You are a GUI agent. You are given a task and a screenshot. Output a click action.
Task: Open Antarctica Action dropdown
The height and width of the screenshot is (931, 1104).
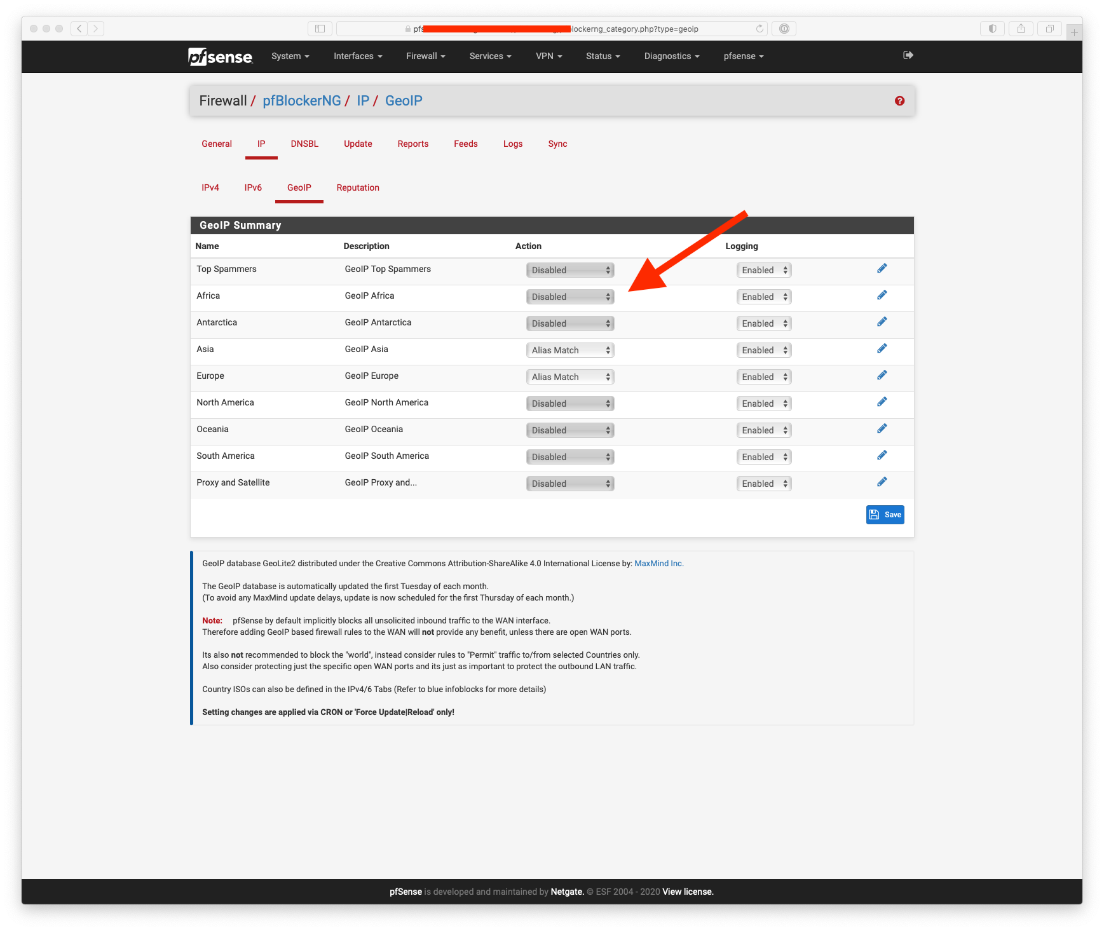[x=570, y=323]
